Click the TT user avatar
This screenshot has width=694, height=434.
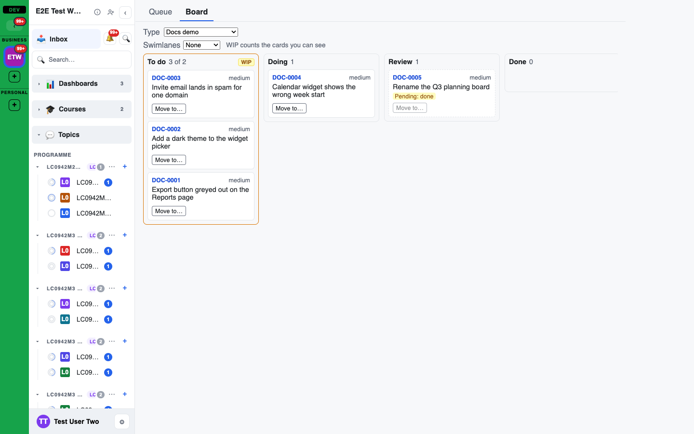coord(43,421)
